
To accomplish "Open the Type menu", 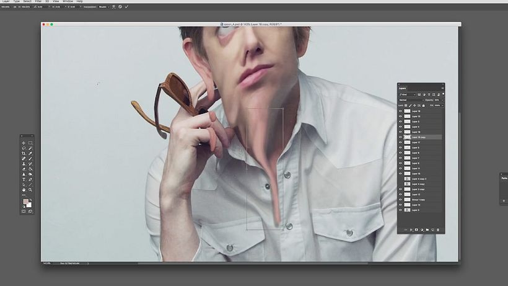I will (x=17, y=1).
